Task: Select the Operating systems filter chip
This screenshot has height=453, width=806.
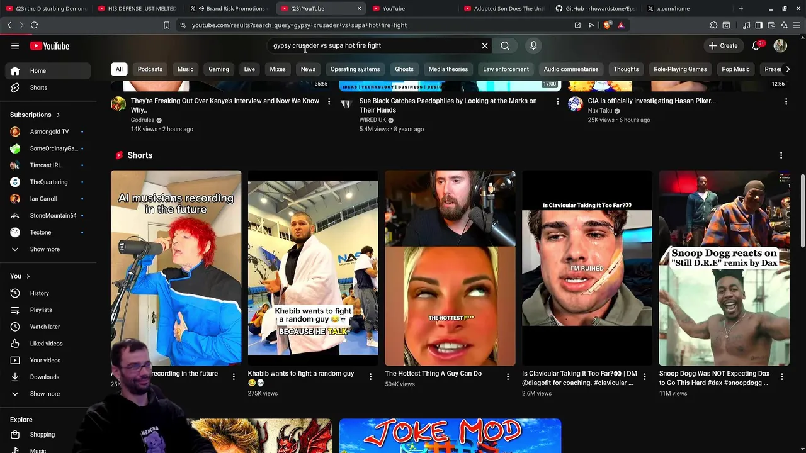Action: [x=355, y=69]
